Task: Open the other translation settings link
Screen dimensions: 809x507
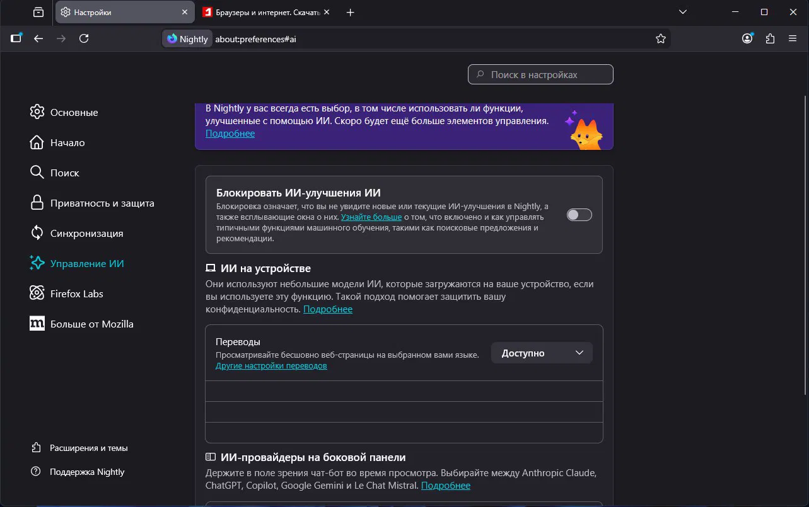Action: tap(271, 366)
